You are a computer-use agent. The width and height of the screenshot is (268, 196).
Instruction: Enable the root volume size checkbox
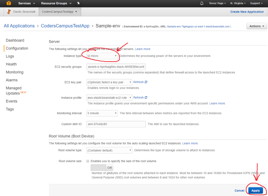click(88, 161)
